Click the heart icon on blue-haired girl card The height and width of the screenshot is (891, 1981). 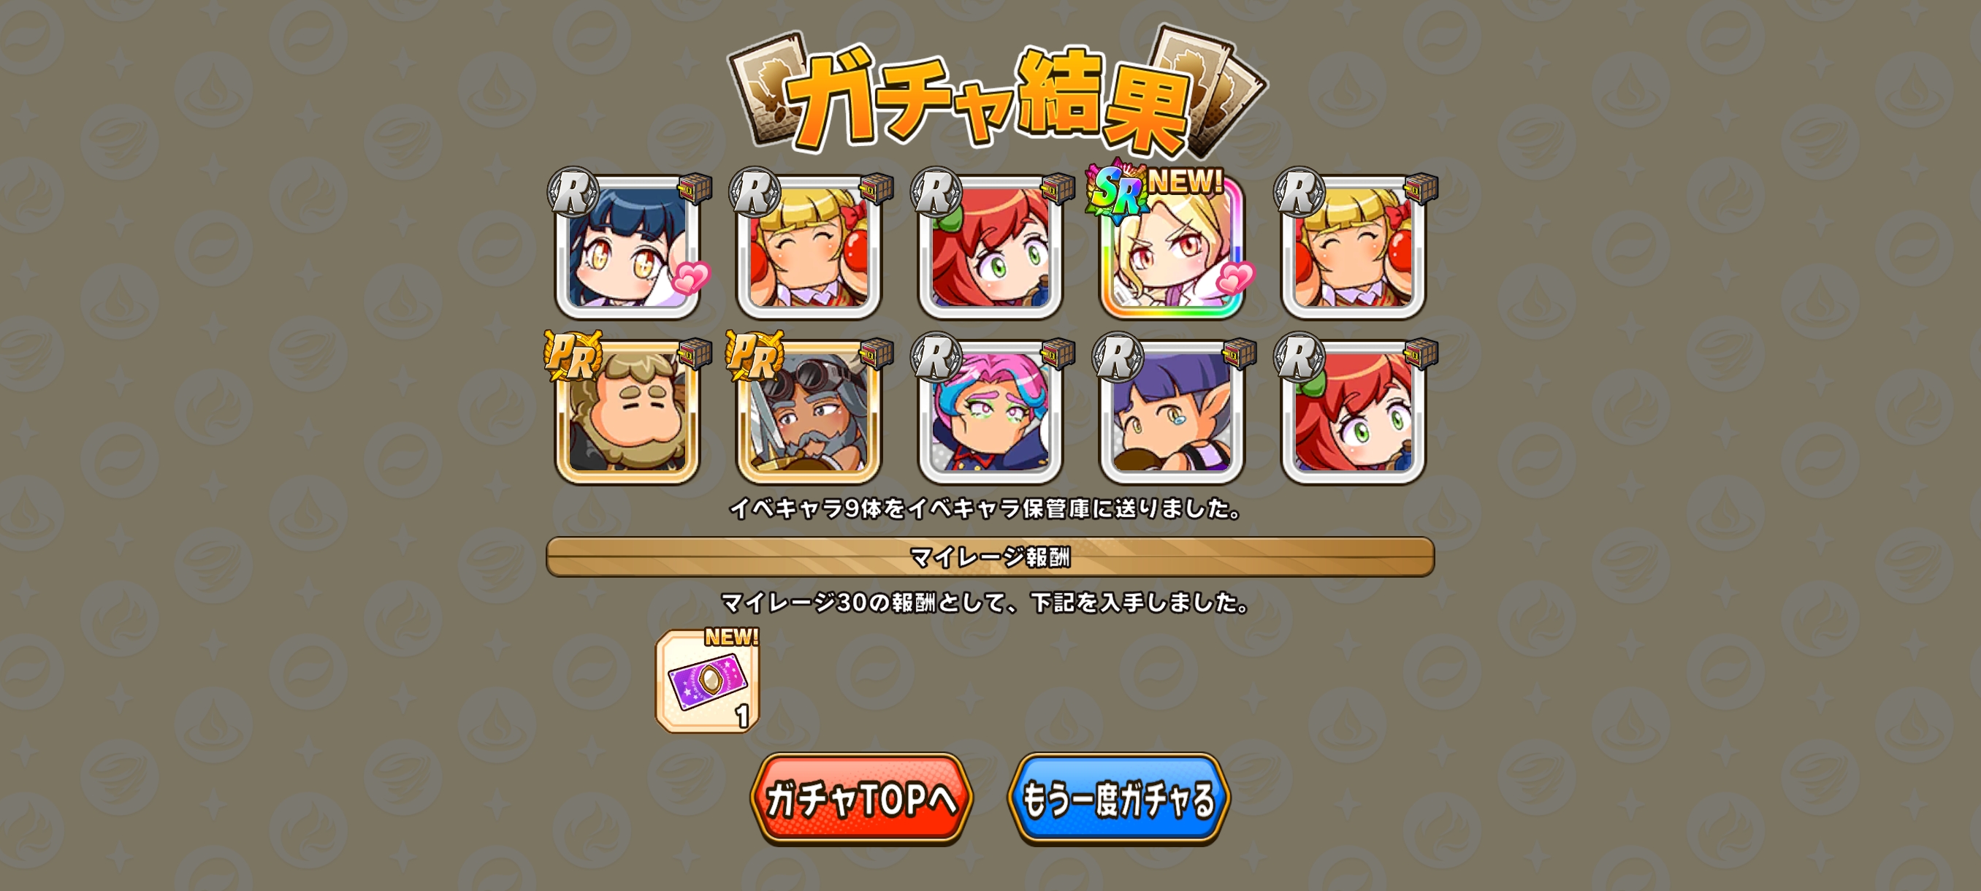coord(690,278)
